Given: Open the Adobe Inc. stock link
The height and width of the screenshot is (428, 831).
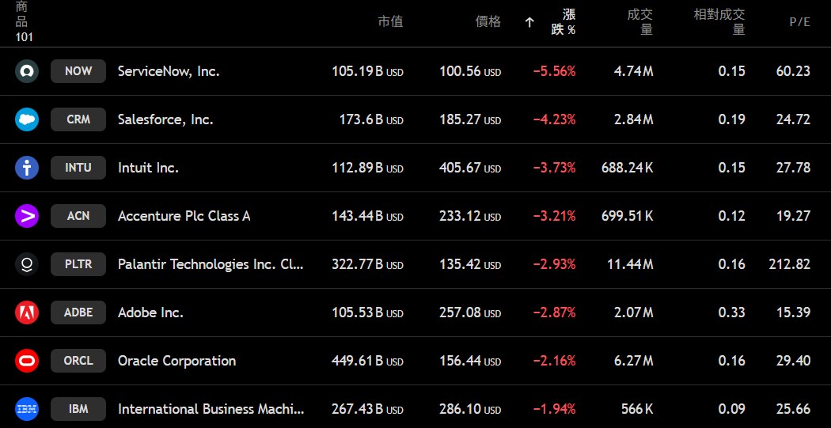Looking at the screenshot, I should [x=150, y=312].
